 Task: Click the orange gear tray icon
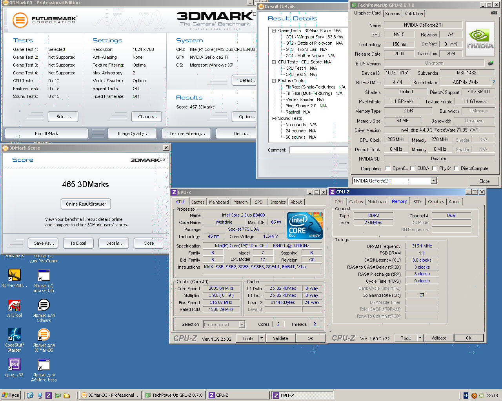click(x=474, y=396)
